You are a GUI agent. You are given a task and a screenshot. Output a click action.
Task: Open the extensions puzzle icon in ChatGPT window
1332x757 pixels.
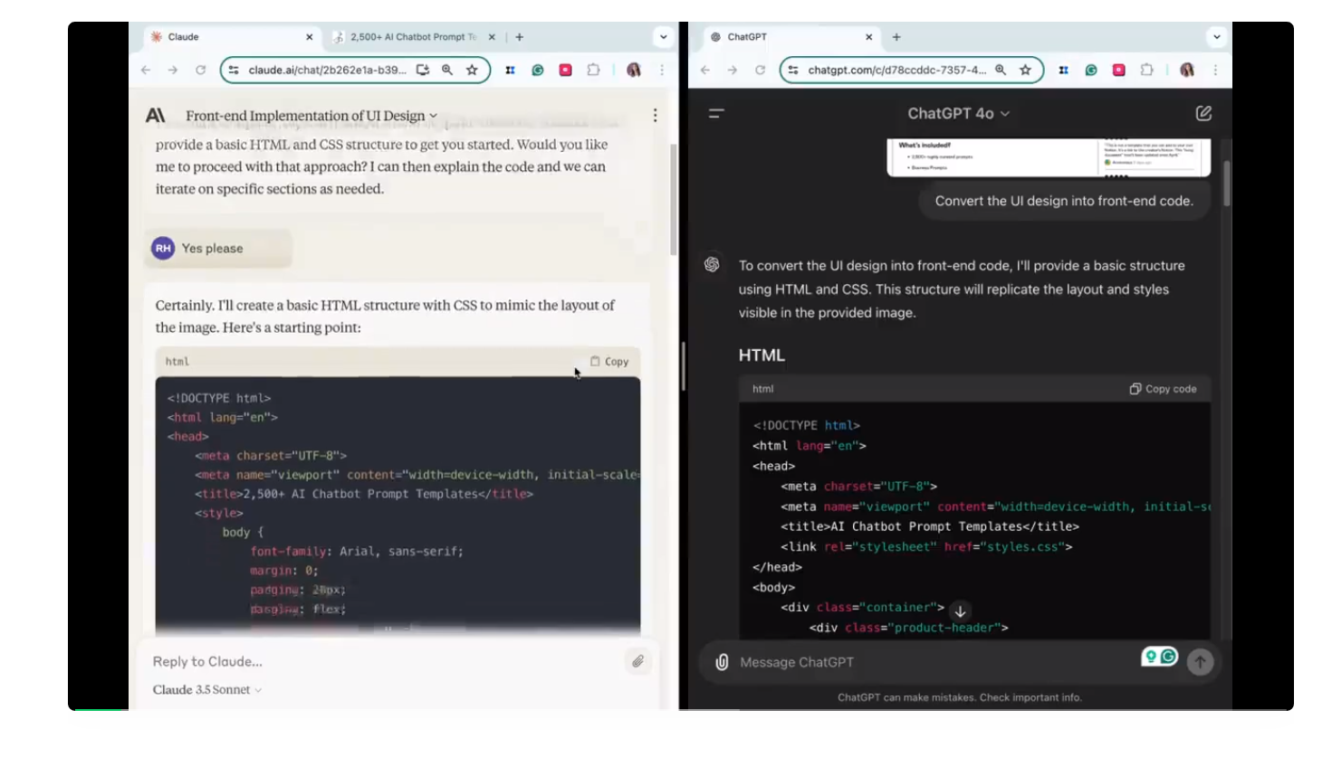tap(1146, 70)
